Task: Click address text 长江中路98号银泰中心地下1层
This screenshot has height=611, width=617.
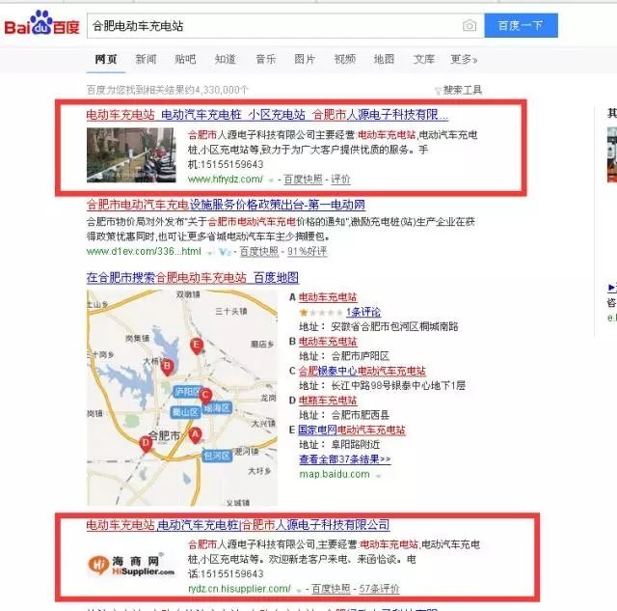Action: (x=398, y=386)
